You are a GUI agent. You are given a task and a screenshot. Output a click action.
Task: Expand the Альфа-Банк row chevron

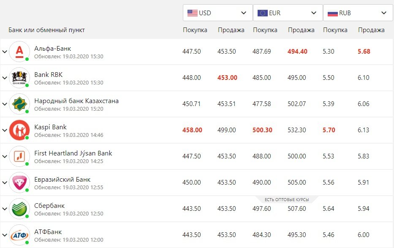tap(5, 52)
